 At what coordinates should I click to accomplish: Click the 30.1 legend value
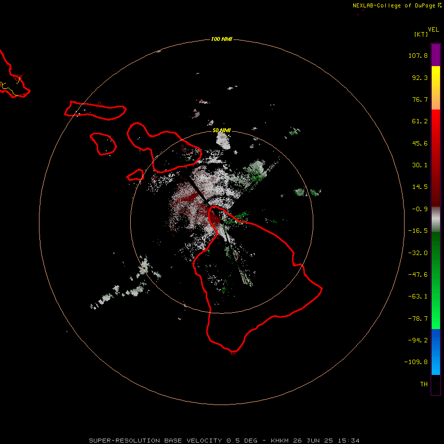click(420, 165)
